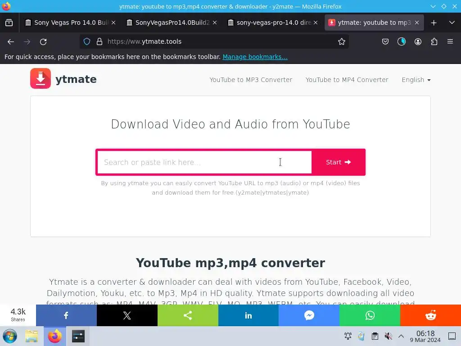Click the Firefox taskbar icon
461x346 pixels.
pos(54,336)
